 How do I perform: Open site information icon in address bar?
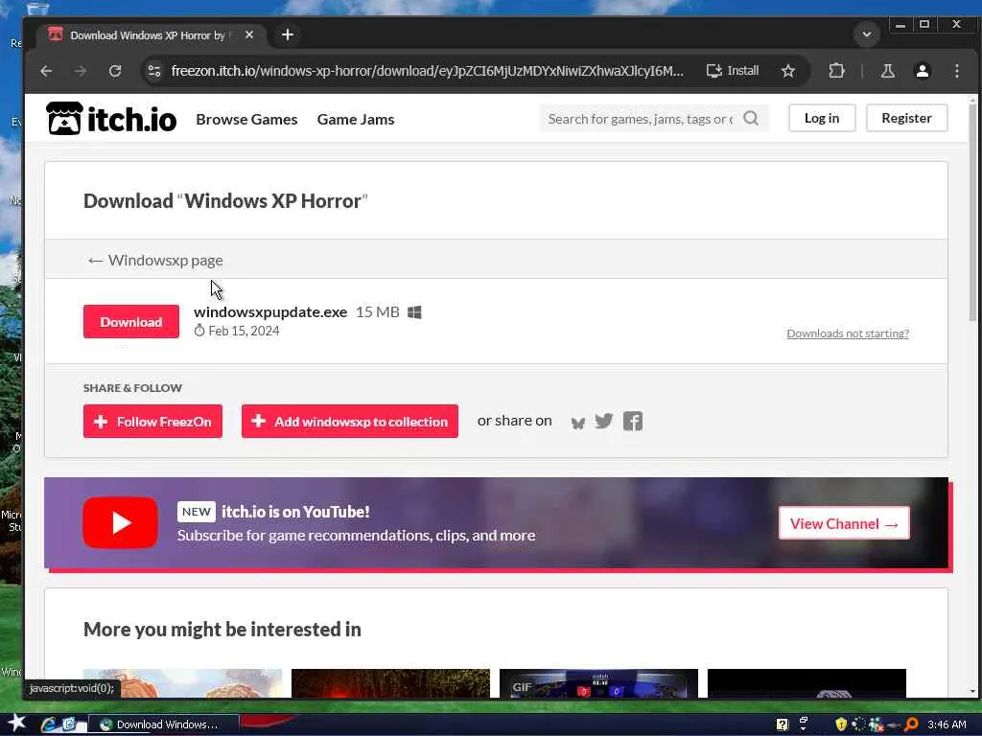154,71
